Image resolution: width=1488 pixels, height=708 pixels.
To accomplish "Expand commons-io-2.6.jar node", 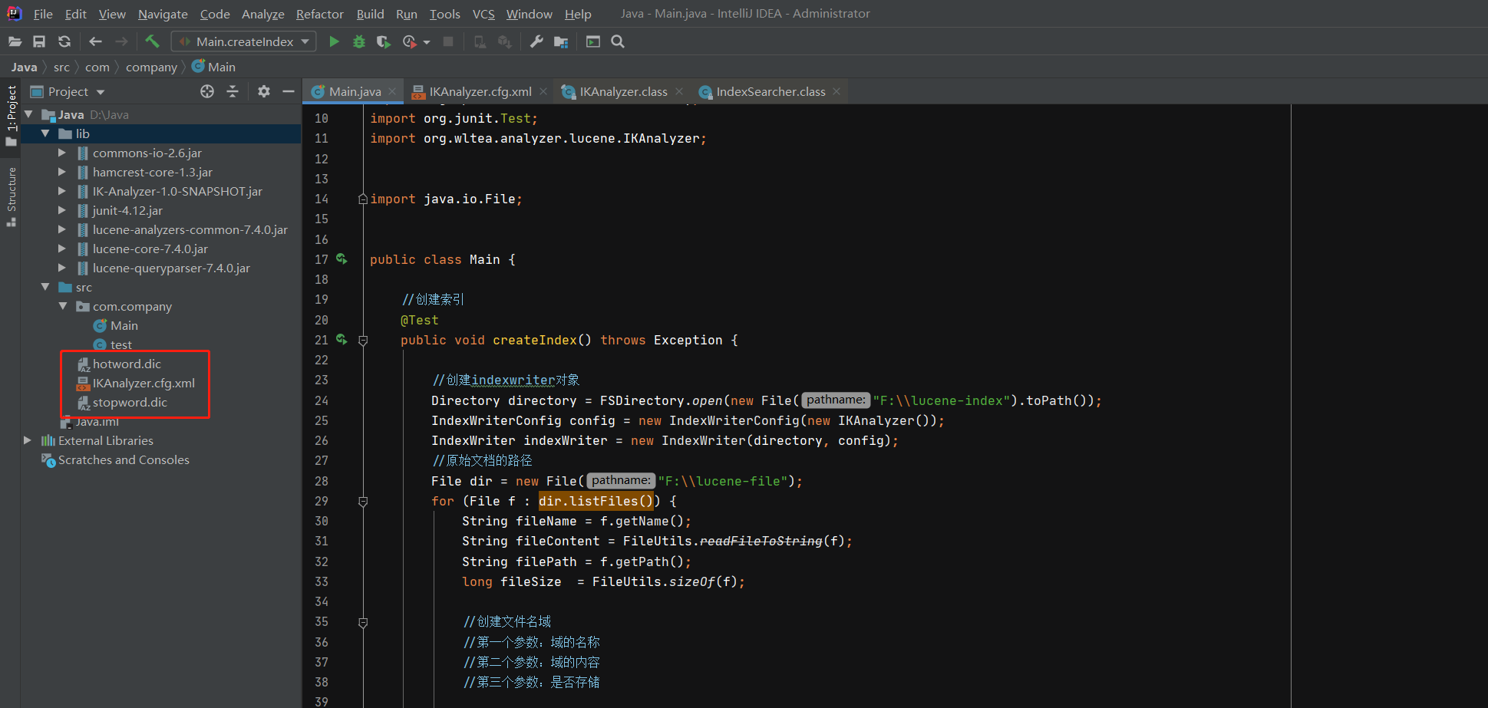I will click(62, 153).
